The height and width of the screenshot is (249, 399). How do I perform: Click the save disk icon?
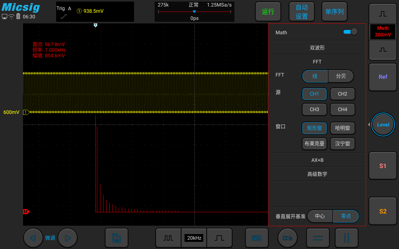(117, 238)
